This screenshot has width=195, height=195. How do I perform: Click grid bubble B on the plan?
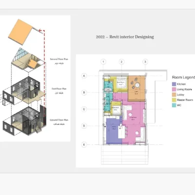[84, 93]
